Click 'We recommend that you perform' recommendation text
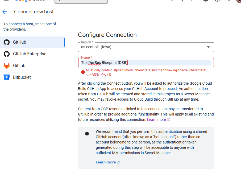241x173 pixels. coord(151,142)
